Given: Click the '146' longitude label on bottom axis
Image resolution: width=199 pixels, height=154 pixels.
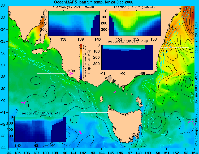Looking at the screenshot, I should 120,152.
